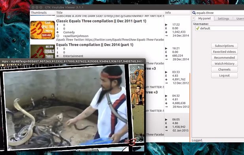Image resolution: width=244 pixels, height=155 pixels.
Task: Click the rating icon next to 4.86
Action: click(166, 123)
